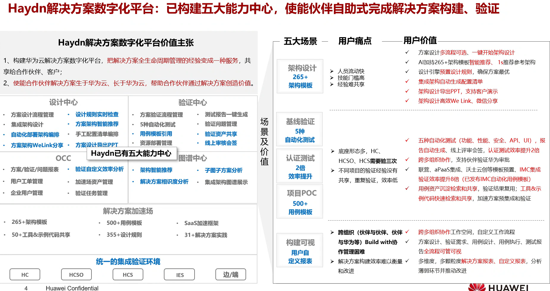
Task: Select 方案/验证/问题报表 item
Action: pos(35,169)
